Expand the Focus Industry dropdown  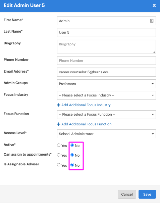pyautogui.click(x=106, y=95)
